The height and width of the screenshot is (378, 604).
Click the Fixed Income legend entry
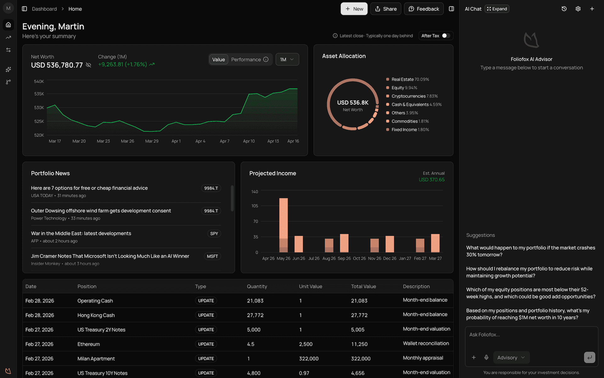pyautogui.click(x=407, y=130)
